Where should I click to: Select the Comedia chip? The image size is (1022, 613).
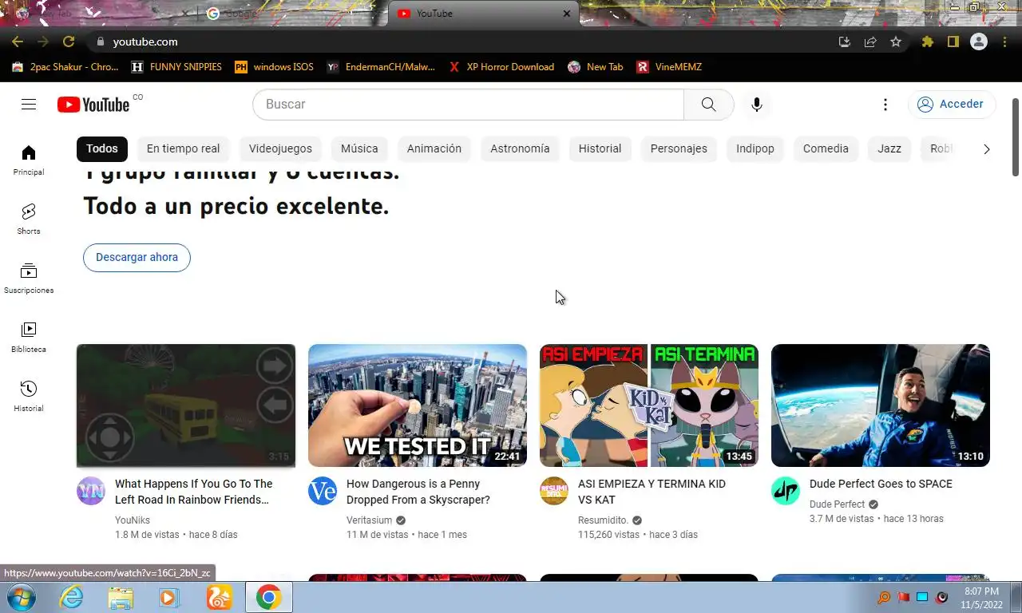(x=826, y=148)
